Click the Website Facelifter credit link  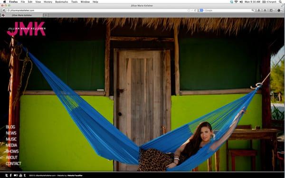click(75, 176)
